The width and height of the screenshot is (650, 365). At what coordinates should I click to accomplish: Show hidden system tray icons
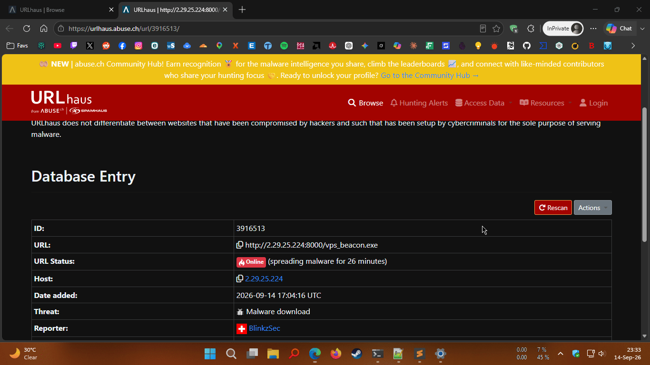(561, 354)
